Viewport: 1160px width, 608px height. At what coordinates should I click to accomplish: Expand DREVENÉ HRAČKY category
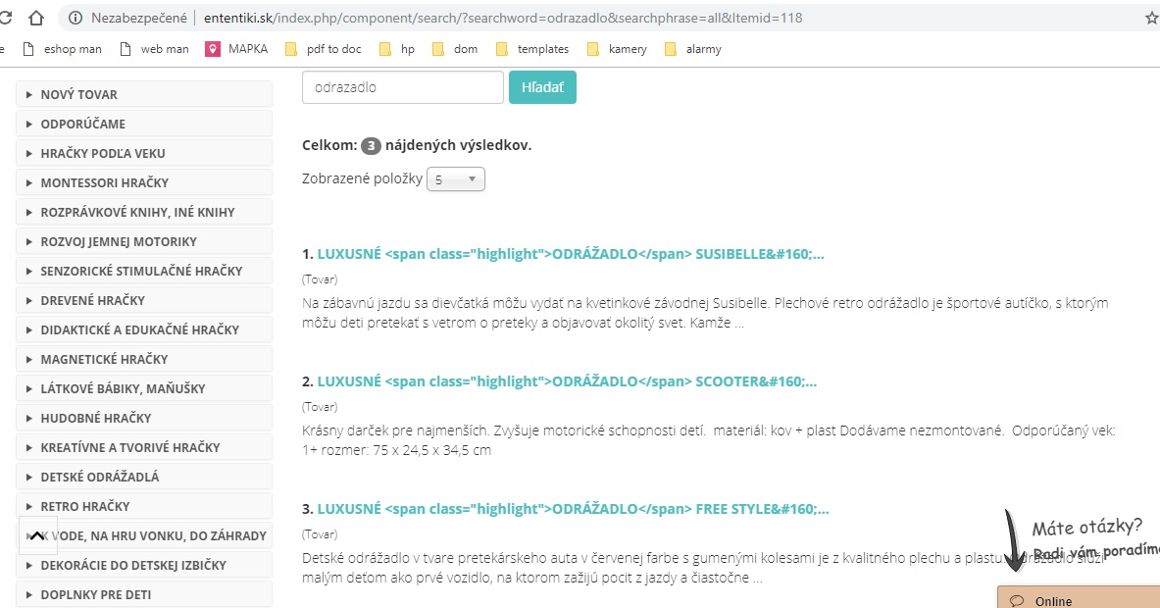144,300
